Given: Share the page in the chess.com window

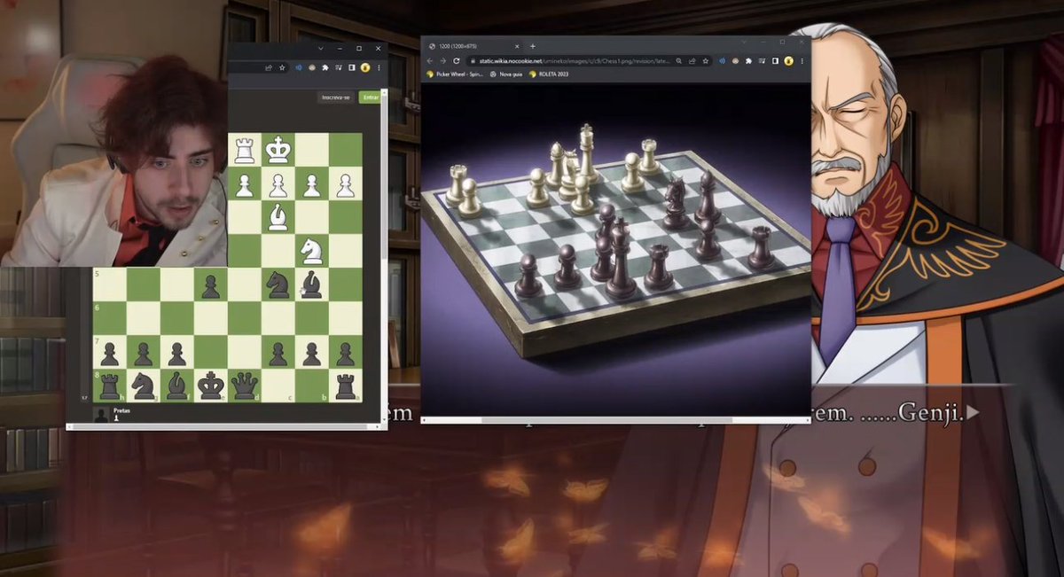Looking at the screenshot, I should tap(269, 67).
